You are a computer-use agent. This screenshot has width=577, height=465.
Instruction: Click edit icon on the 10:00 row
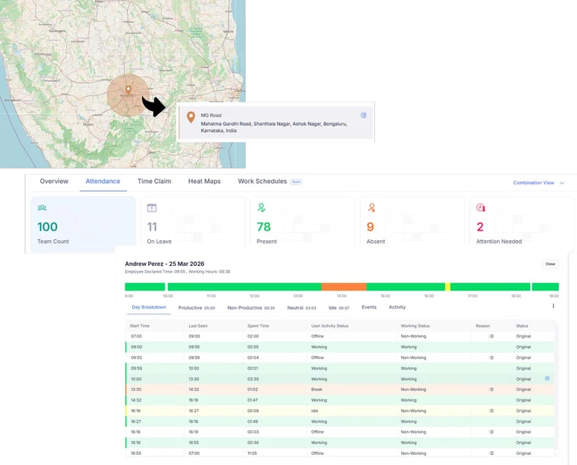(x=547, y=378)
